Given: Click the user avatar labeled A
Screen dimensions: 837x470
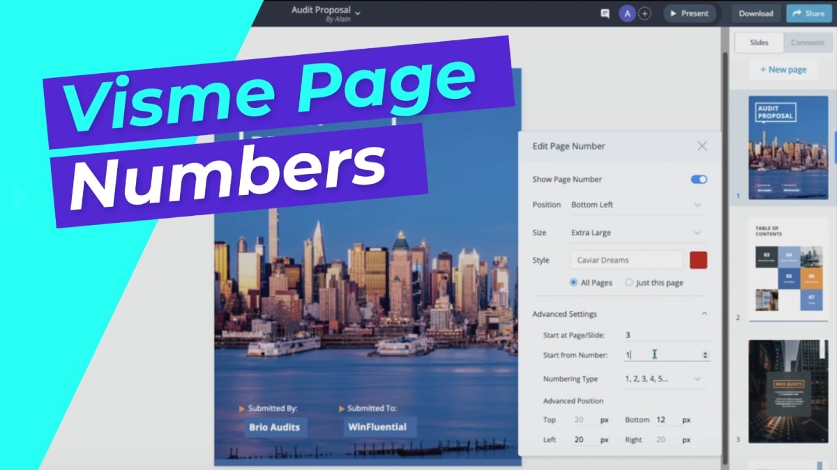Looking at the screenshot, I should pos(627,13).
